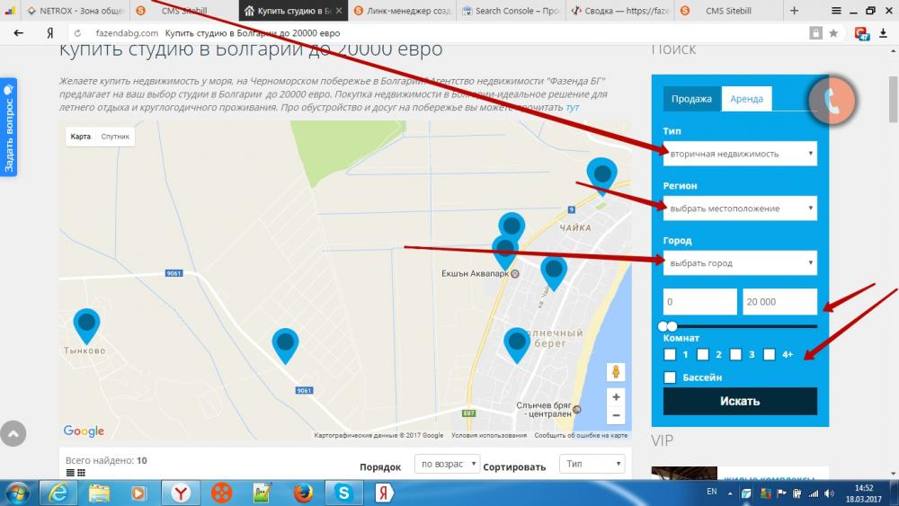The image size is (899, 506).
Task: Switch to the Search Console tab
Action: click(x=511, y=10)
